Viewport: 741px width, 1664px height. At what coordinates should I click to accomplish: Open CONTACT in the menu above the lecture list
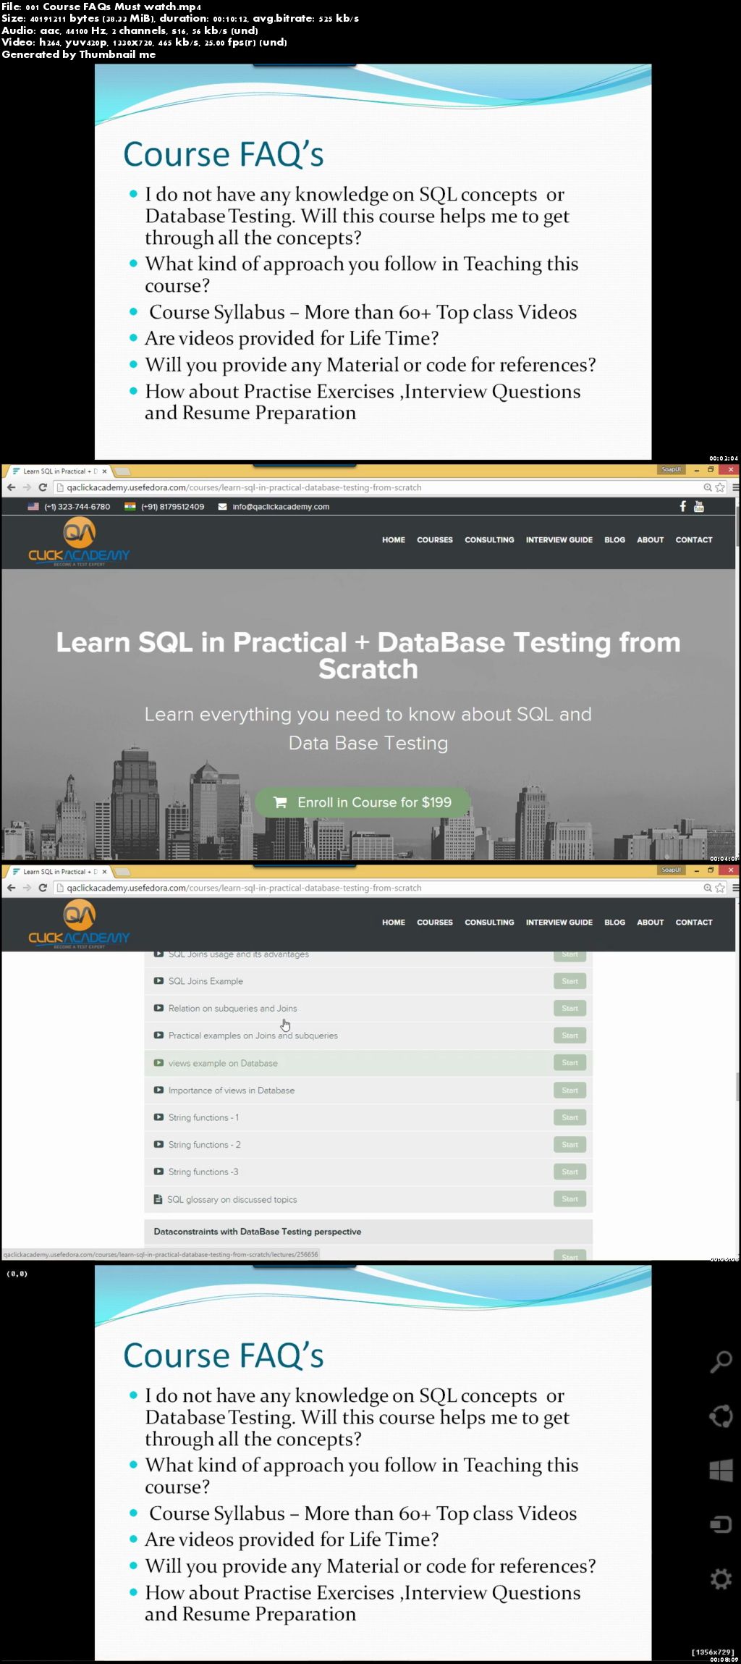click(x=694, y=922)
